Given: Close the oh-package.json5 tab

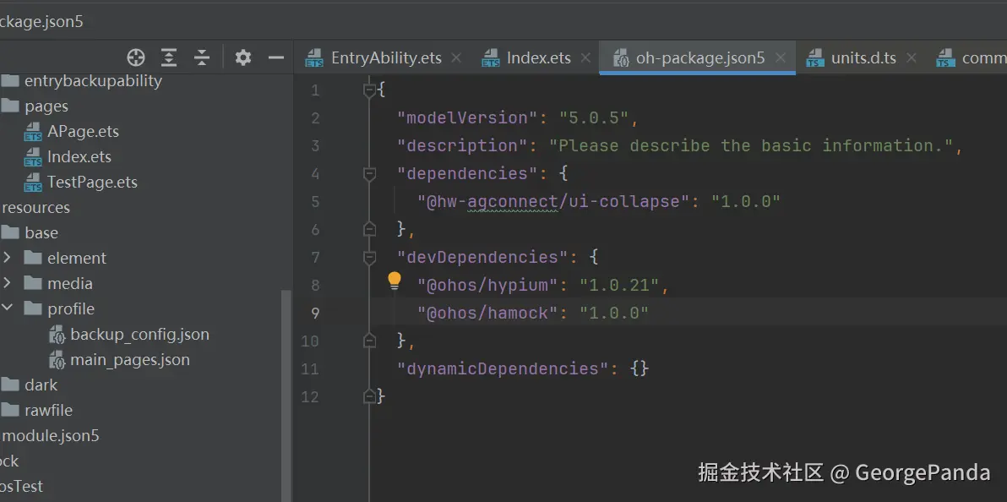Looking at the screenshot, I should (x=781, y=57).
